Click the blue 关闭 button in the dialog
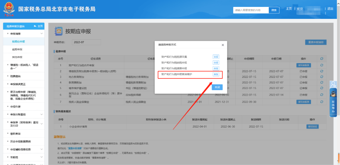Screen dimensions: 340x165 point(217,87)
